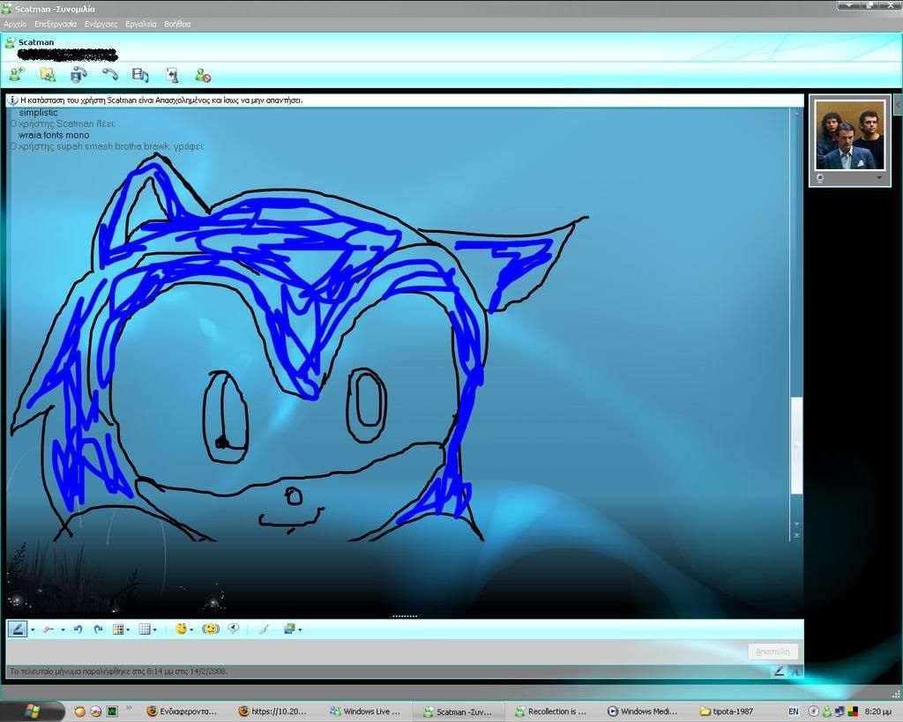Click the Αποστολή send button

coord(772,651)
